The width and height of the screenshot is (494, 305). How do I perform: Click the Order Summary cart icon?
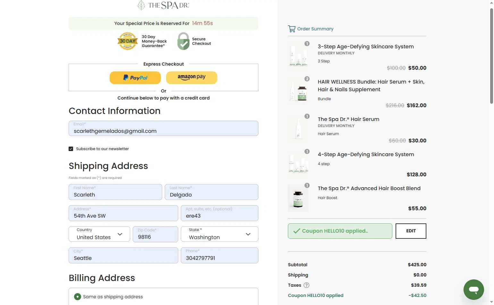(291, 29)
